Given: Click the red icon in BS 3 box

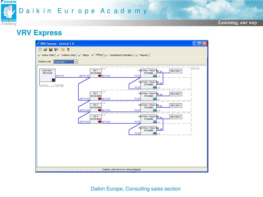Looking at the screenshot, I should (x=100, y=110).
